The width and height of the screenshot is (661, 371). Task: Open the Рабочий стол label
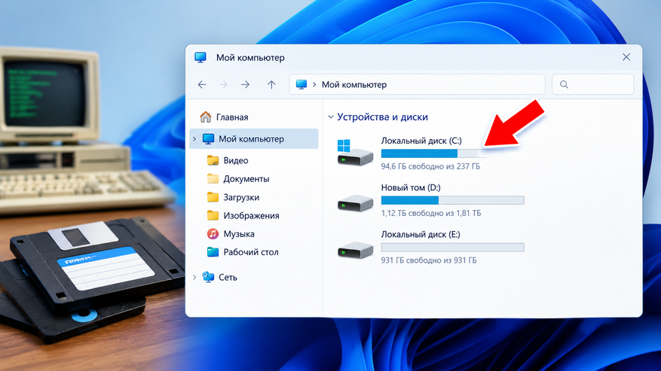(x=251, y=252)
